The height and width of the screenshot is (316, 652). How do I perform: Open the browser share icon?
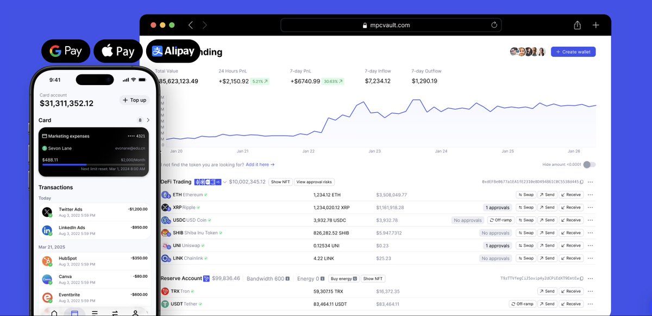[577, 25]
